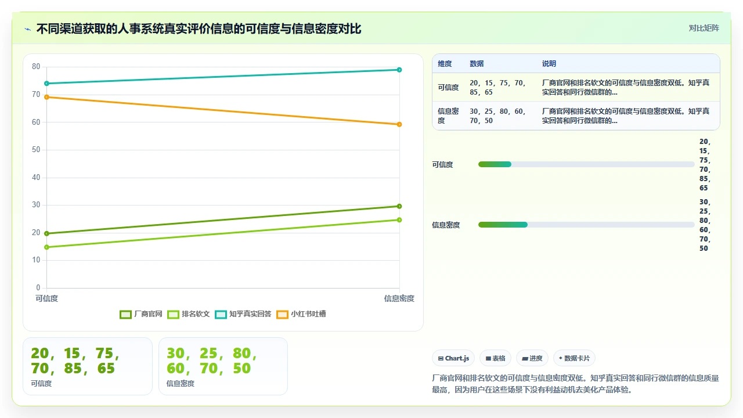Screen dimensions: 743x418
Task: Open the 可信度 data card
Action: click(x=88, y=366)
